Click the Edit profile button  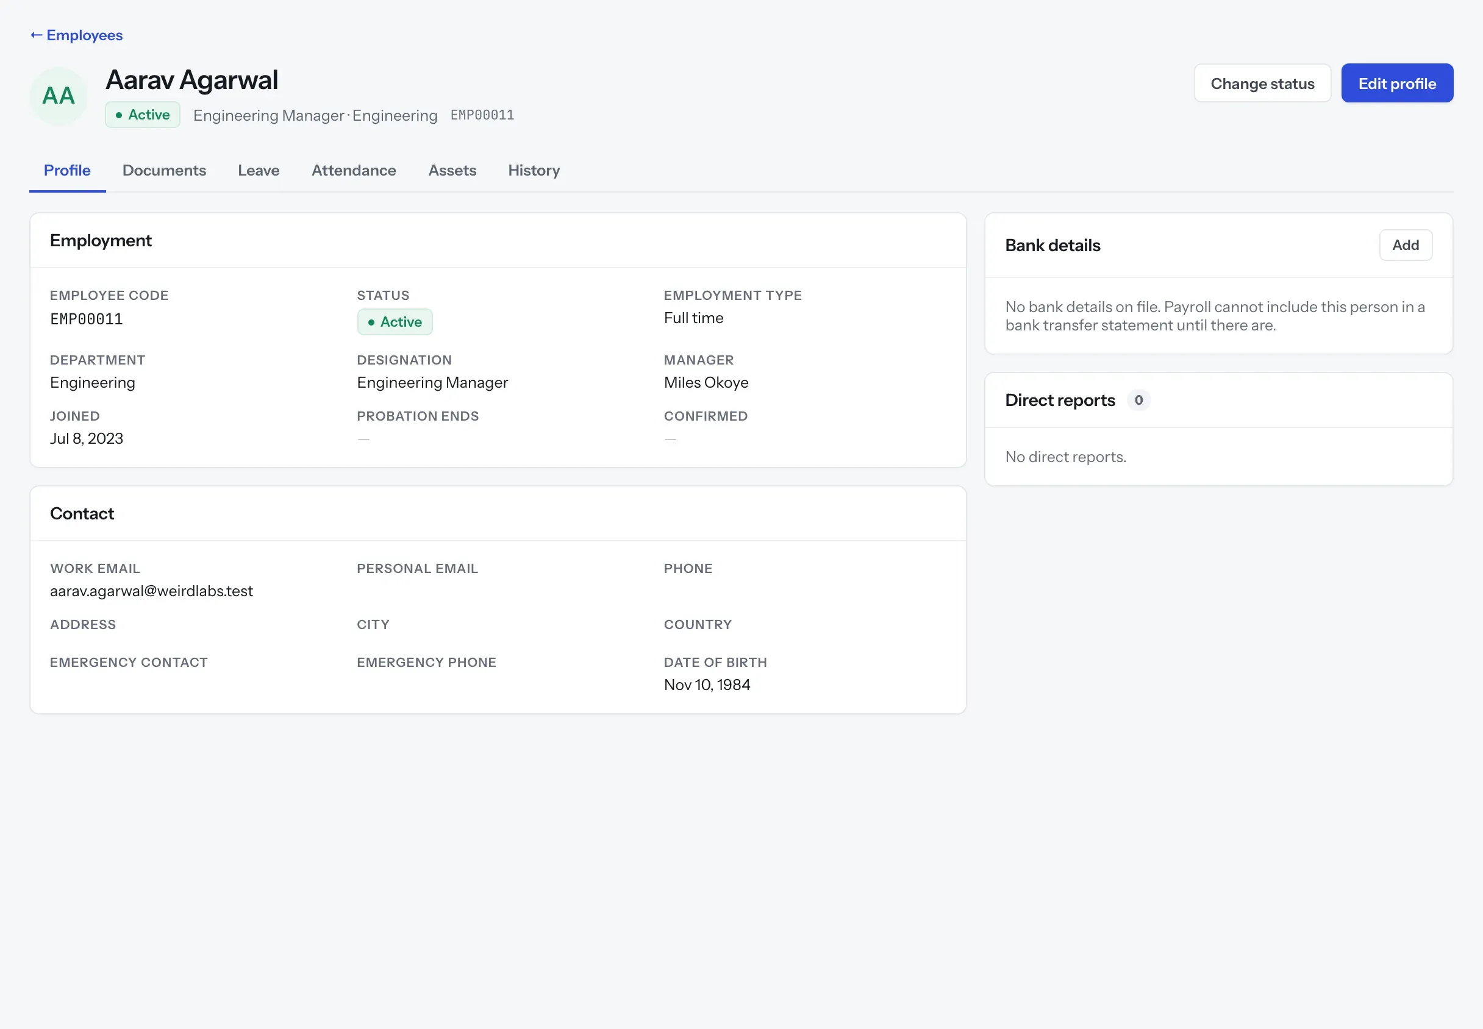click(x=1396, y=83)
